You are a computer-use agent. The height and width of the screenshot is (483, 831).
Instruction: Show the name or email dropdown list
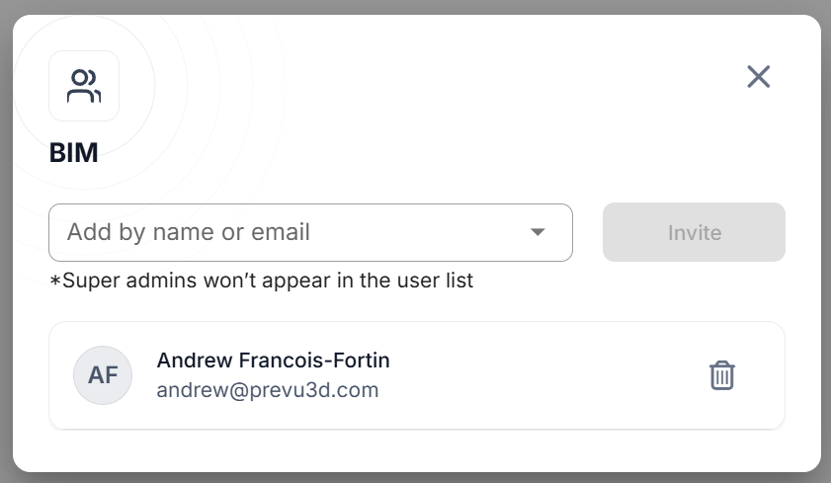tap(538, 233)
